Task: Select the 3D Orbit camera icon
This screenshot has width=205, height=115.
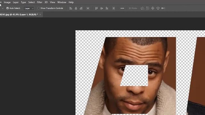Action: [x=142, y=8]
